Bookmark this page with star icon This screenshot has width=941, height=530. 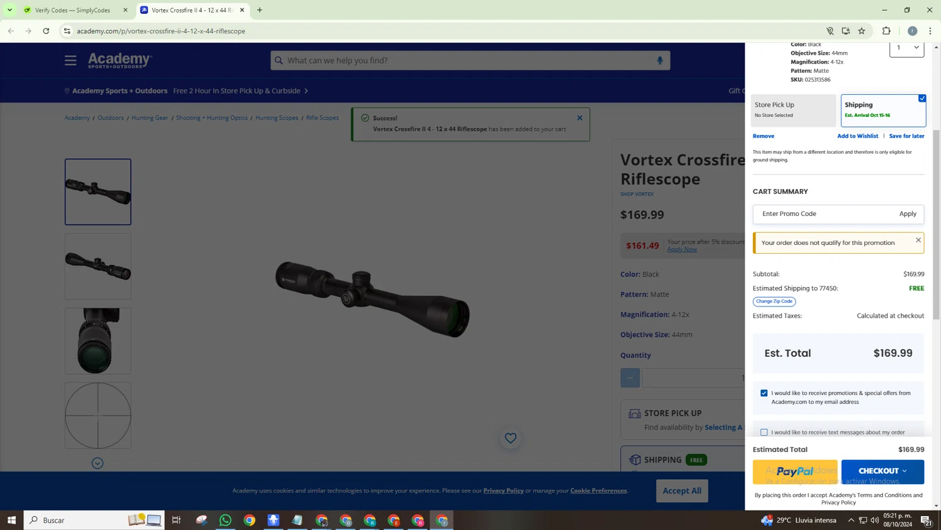(862, 31)
